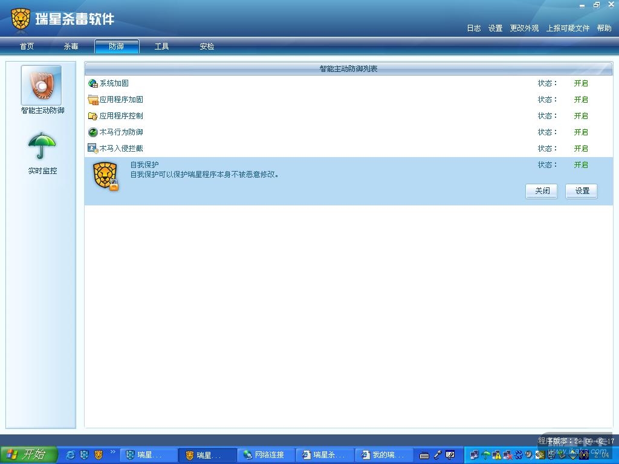Click 开启 status of 自我保护
Image resolution: width=619 pixels, height=464 pixels.
(581, 164)
